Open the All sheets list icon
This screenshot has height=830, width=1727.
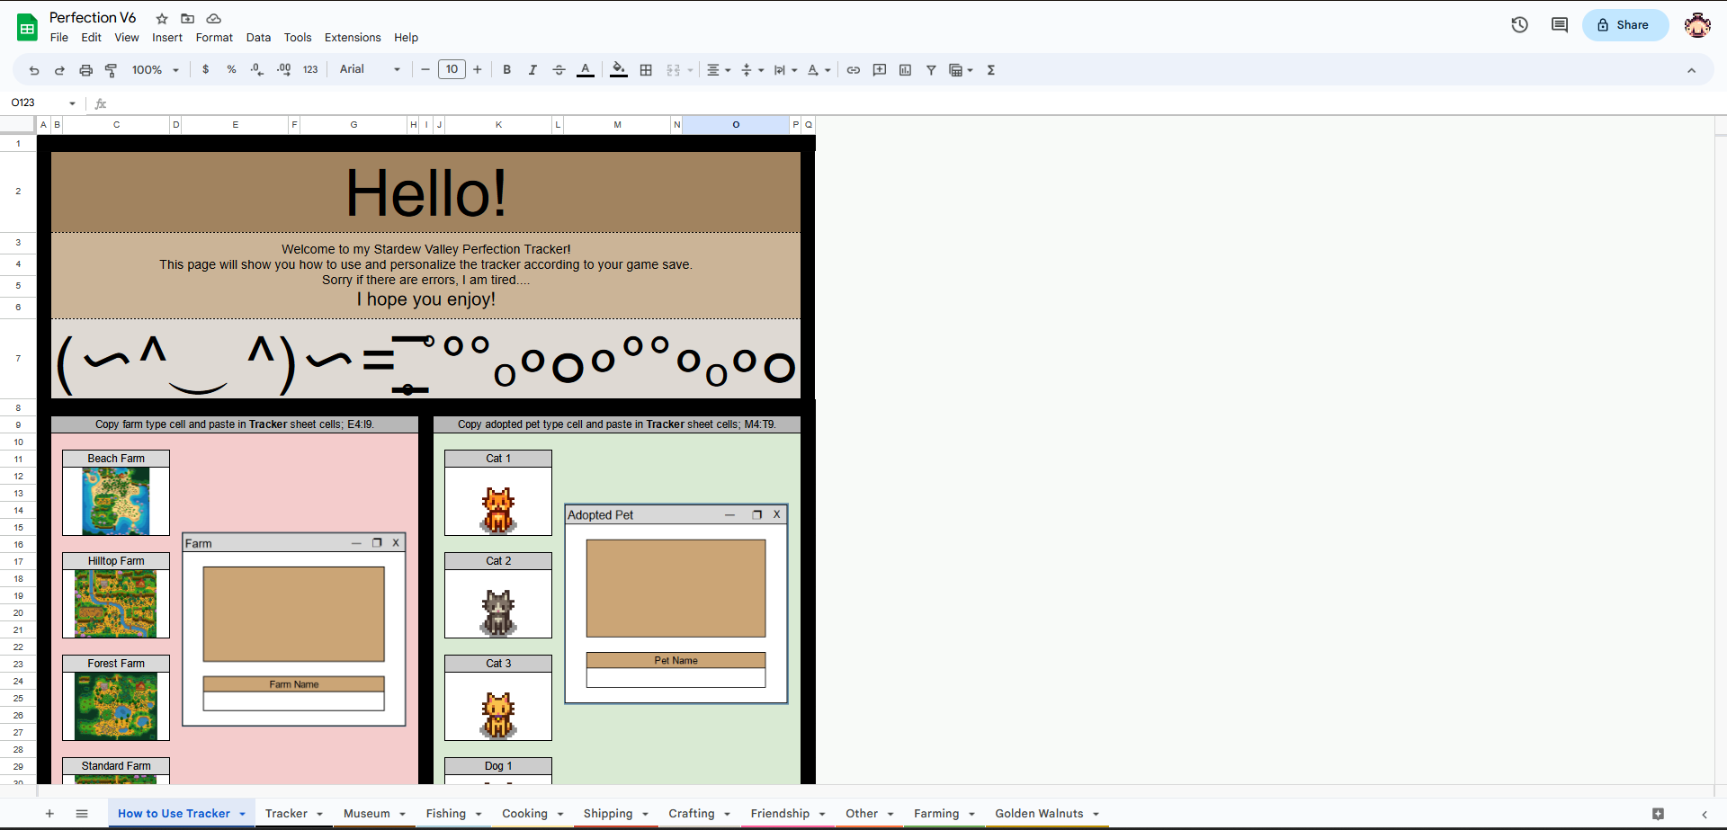tap(82, 814)
